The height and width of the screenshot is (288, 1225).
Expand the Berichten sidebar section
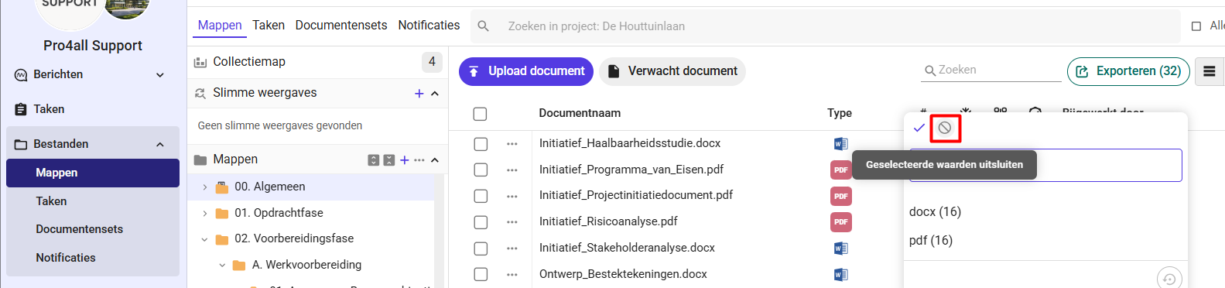click(x=160, y=75)
